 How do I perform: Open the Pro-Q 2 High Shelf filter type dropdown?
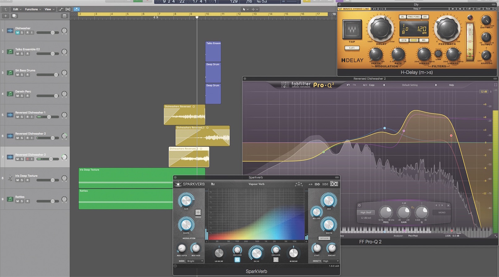click(366, 212)
